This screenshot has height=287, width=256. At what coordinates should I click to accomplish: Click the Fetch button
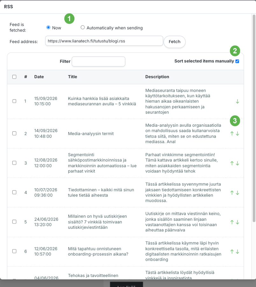click(174, 42)
